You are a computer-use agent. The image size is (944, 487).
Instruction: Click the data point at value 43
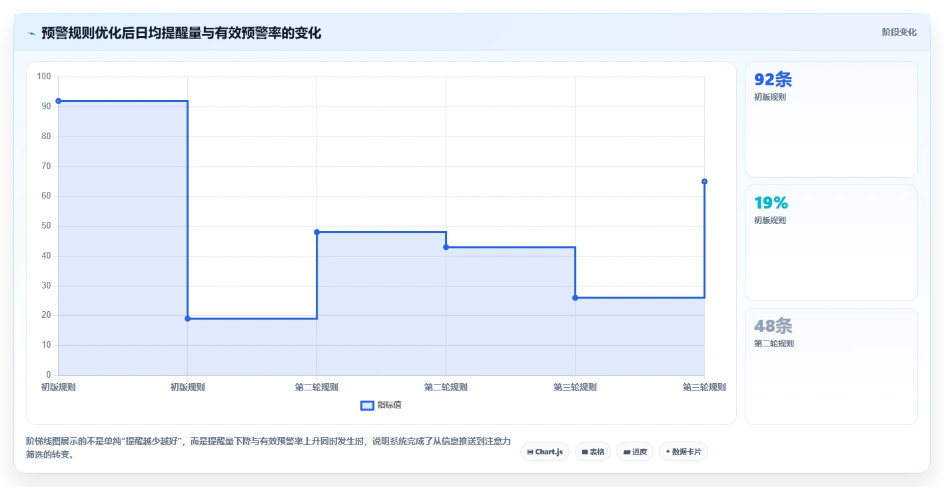(x=446, y=247)
